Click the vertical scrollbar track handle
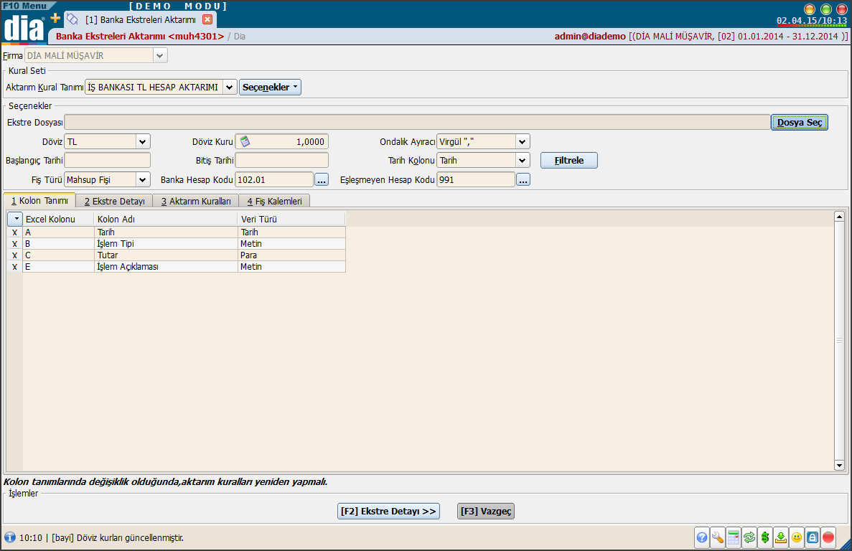 tap(839, 341)
